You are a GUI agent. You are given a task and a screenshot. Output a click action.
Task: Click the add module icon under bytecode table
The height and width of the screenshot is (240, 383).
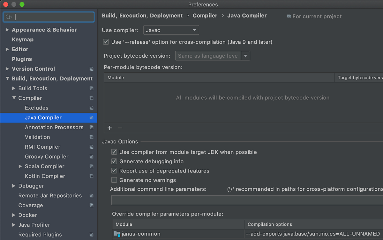tap(109, 128)
